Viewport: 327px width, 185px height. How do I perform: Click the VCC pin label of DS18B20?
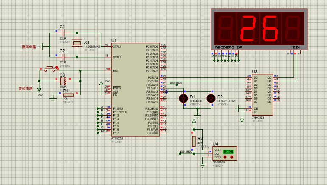pos(217,150)
